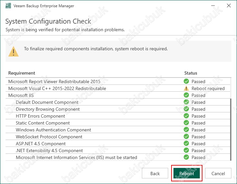237x184 pixels.
Task: Click Passed status for Report Viewer Redistributable
Action: click(x=198, y=81)
